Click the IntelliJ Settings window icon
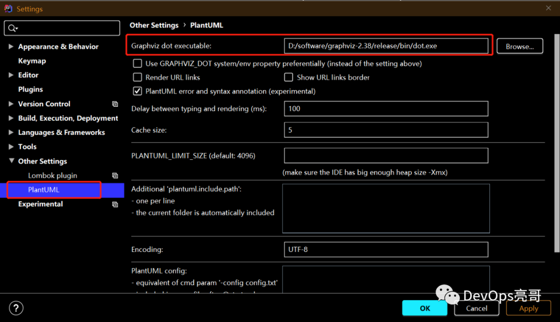 click(x=8, y=9)
